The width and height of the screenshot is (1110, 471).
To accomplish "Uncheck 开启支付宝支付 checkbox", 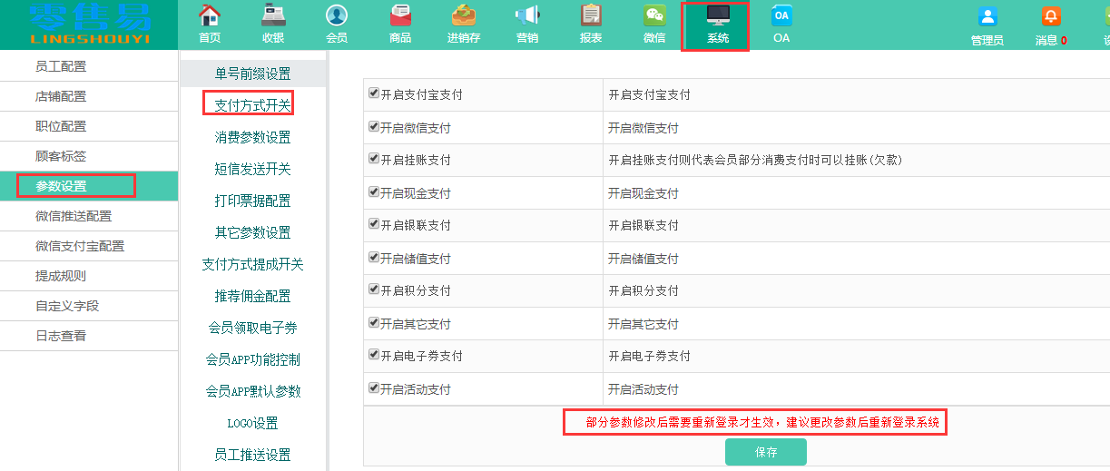I will 373,93.
